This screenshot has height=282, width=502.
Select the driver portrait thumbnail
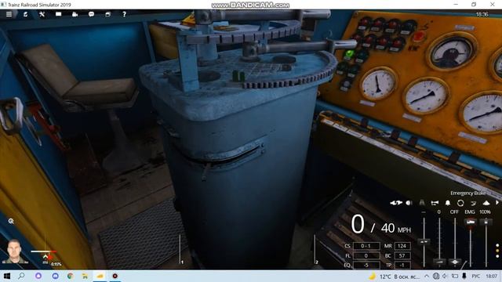coord(14,251)
